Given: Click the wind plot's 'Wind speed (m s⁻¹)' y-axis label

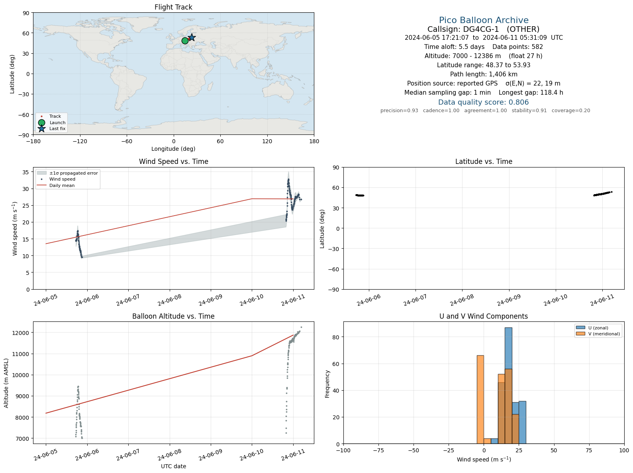Looking at the screenshot, I should coord(15,228).
